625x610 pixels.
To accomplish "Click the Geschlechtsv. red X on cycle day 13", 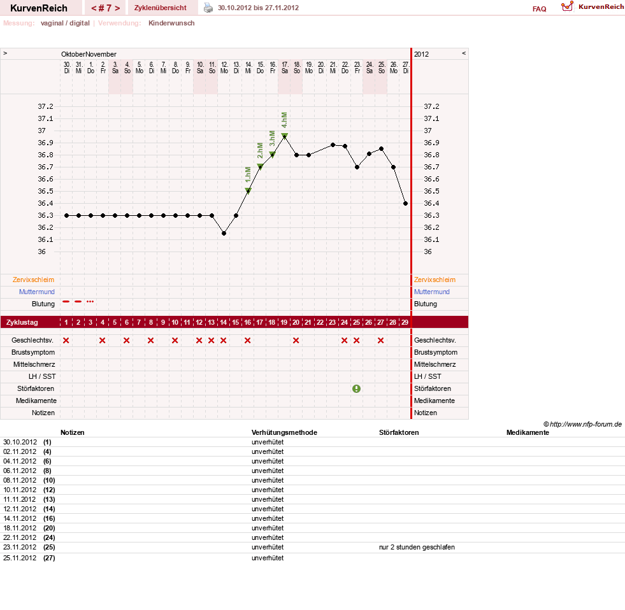I will [x=212, y=340].
